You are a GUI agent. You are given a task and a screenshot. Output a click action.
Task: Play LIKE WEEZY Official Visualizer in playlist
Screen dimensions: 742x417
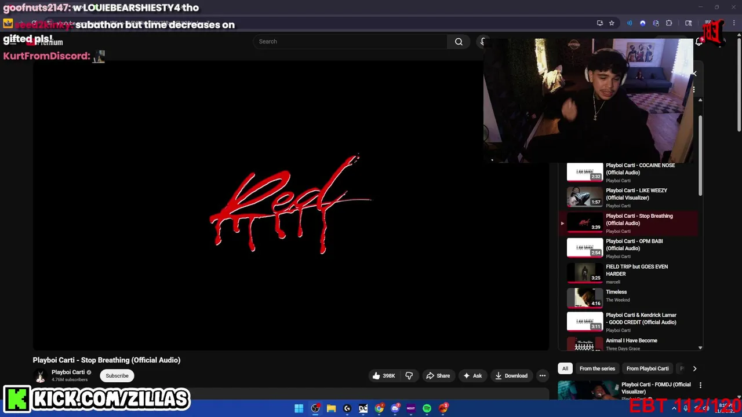click(629, 197)
